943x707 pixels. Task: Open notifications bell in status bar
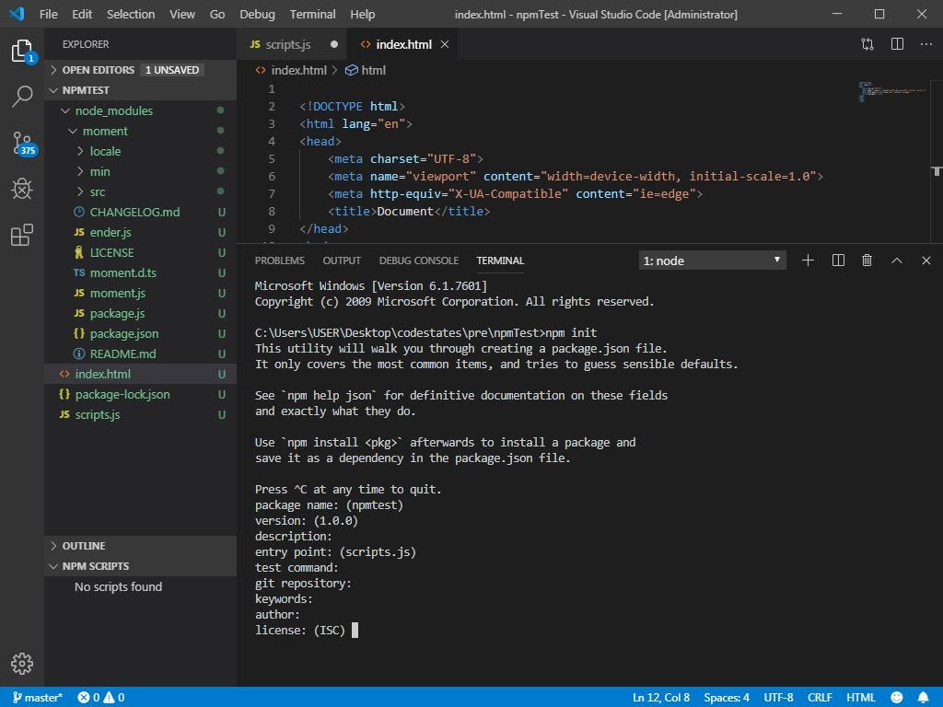click(x=923, y=698)
